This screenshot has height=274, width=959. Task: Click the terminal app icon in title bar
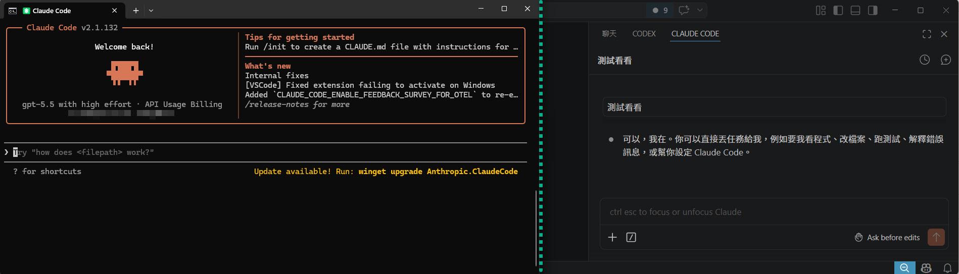[x=13, y=10]
